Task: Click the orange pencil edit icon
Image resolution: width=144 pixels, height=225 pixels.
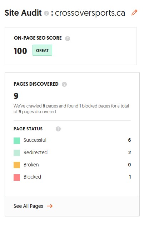Action: click(x=134, y=12)
